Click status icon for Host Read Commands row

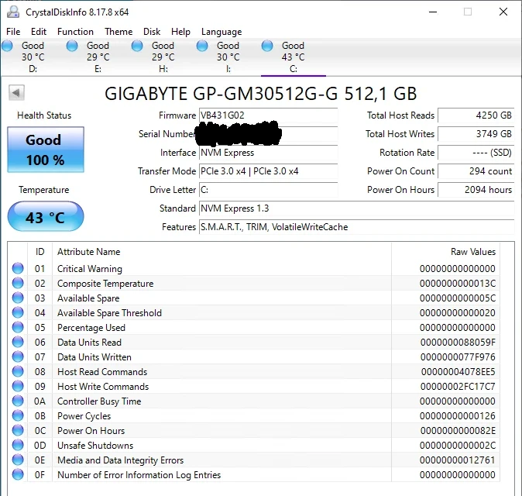pos(18,371)
